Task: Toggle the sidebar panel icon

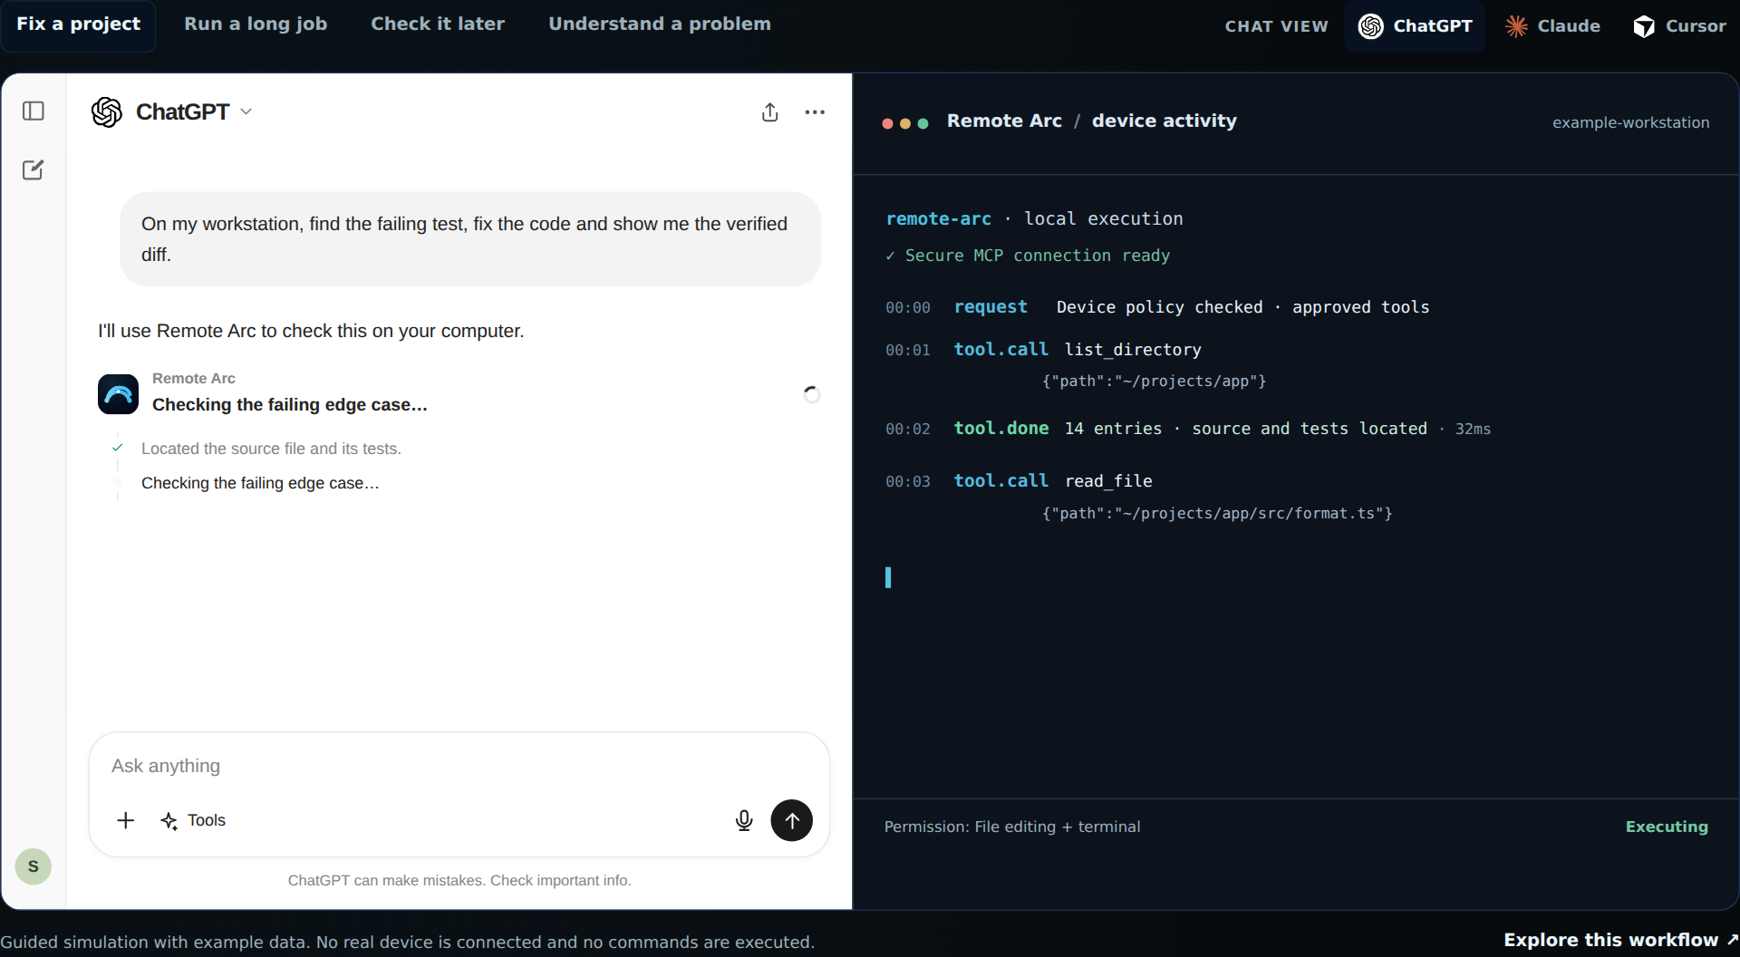Action: click(x=34, y=111)
